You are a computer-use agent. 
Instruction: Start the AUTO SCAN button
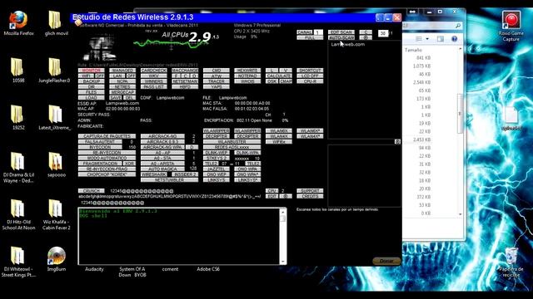(341, 37)
